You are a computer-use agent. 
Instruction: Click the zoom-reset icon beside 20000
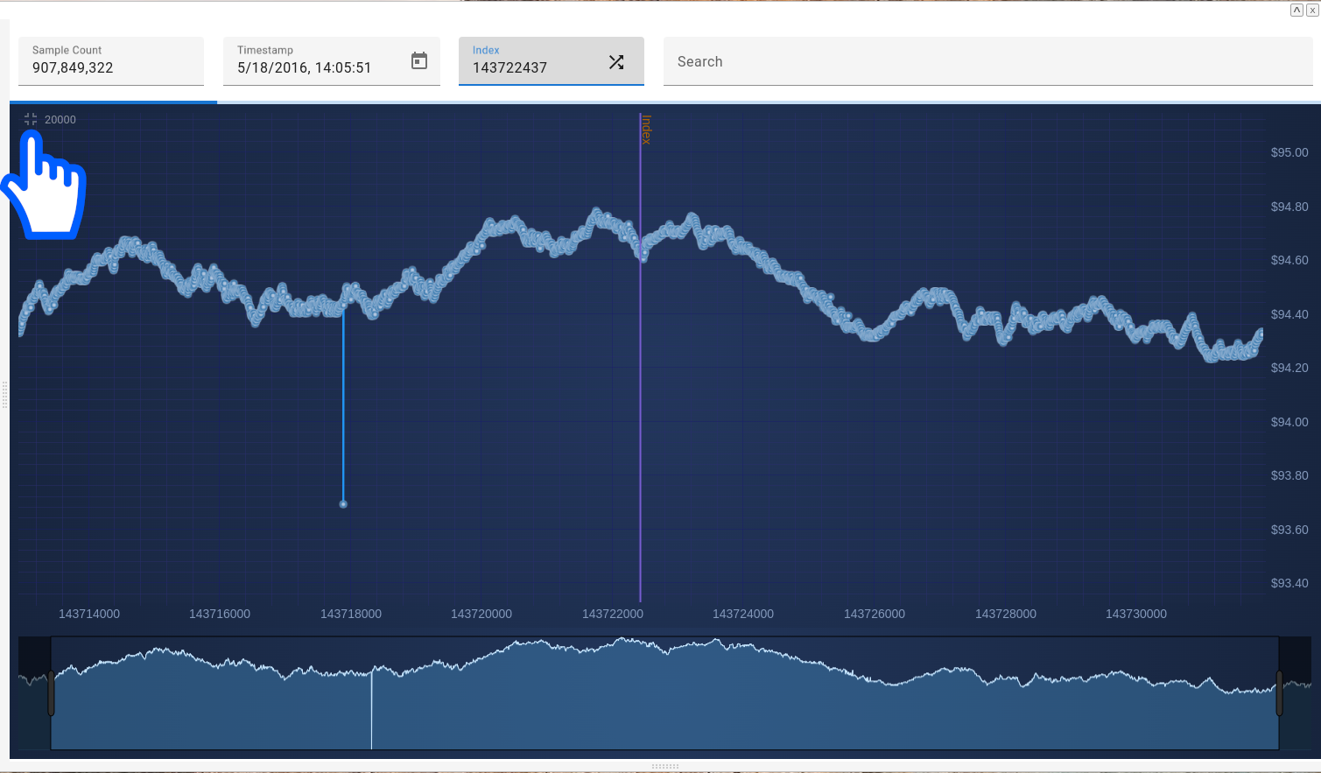tap(31, 119)
